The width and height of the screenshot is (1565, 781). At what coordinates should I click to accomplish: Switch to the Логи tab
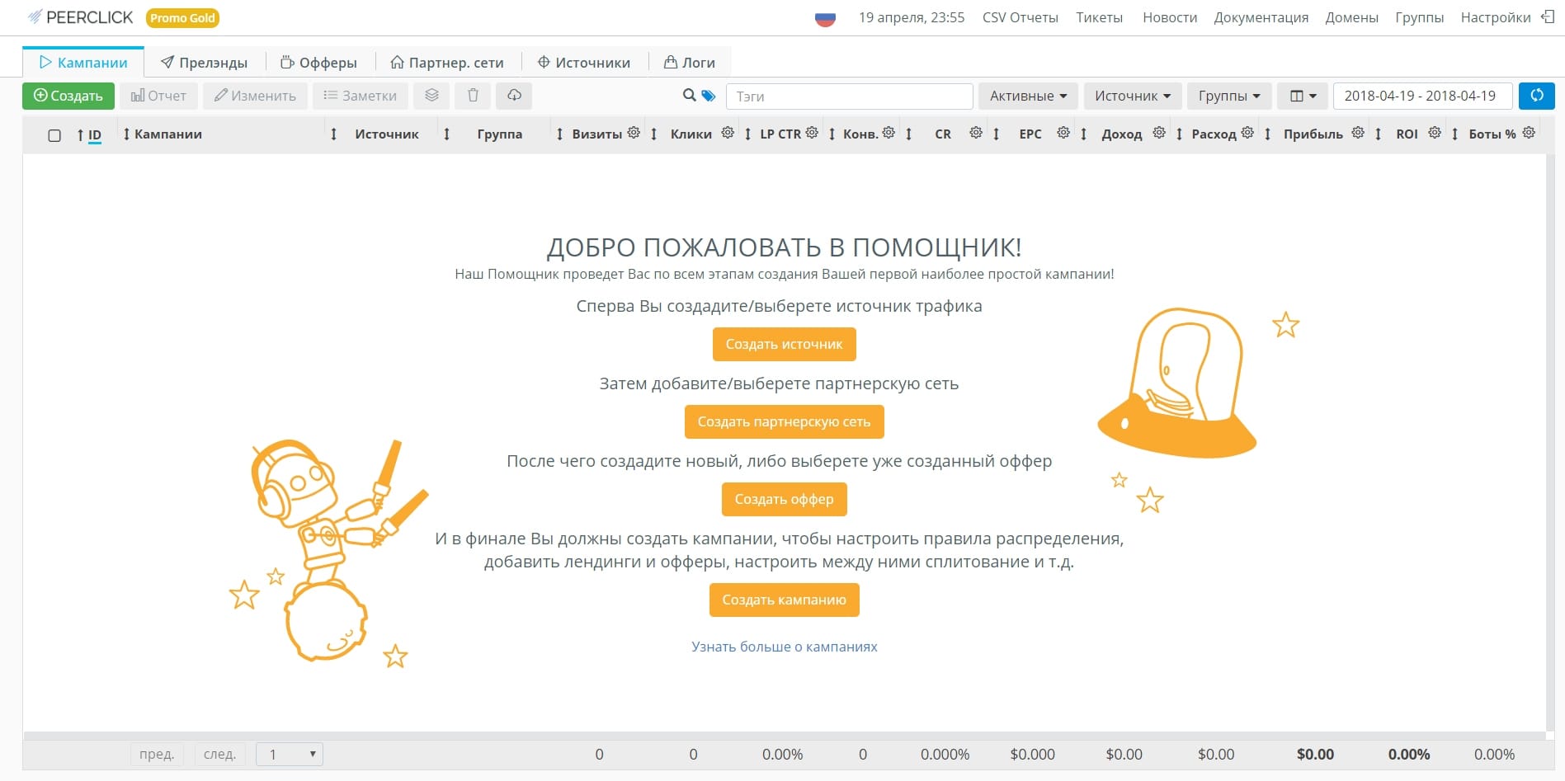(690, 63)
